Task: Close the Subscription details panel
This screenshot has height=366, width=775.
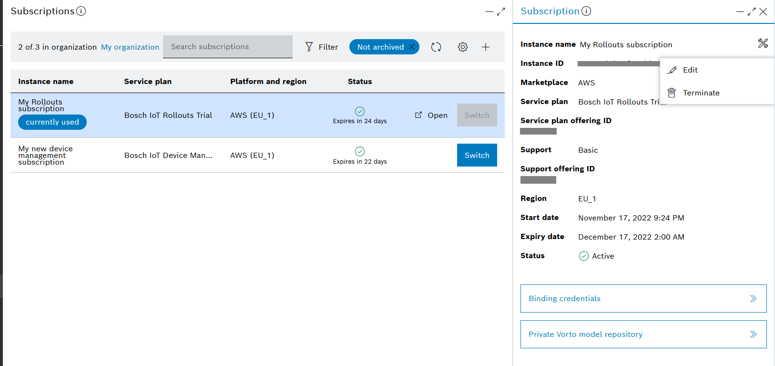Action: 763,11
